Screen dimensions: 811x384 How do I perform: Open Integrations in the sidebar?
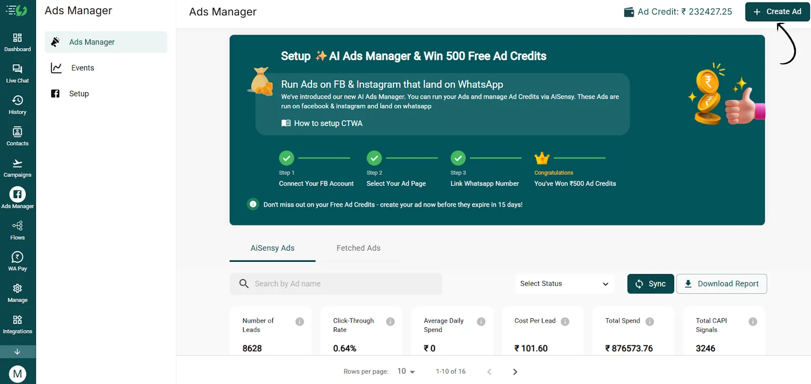[x=18, y=324]
